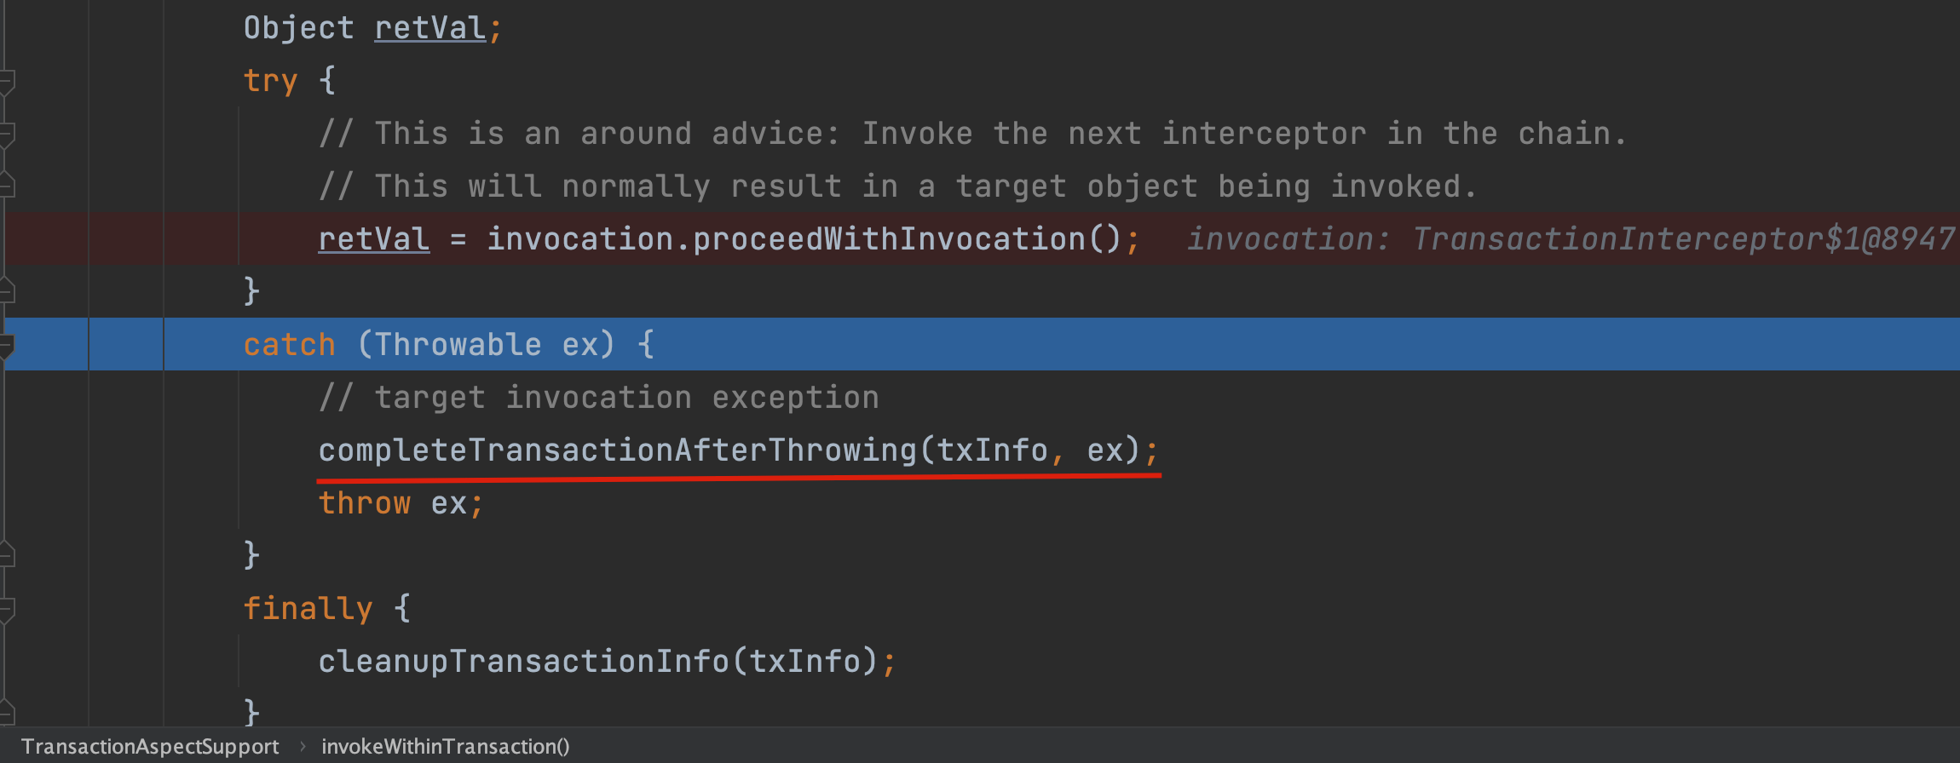Viewport: 1960px width, 763px height.
Task: Click fold end marker on target object comment
Action: coord(7,185)
